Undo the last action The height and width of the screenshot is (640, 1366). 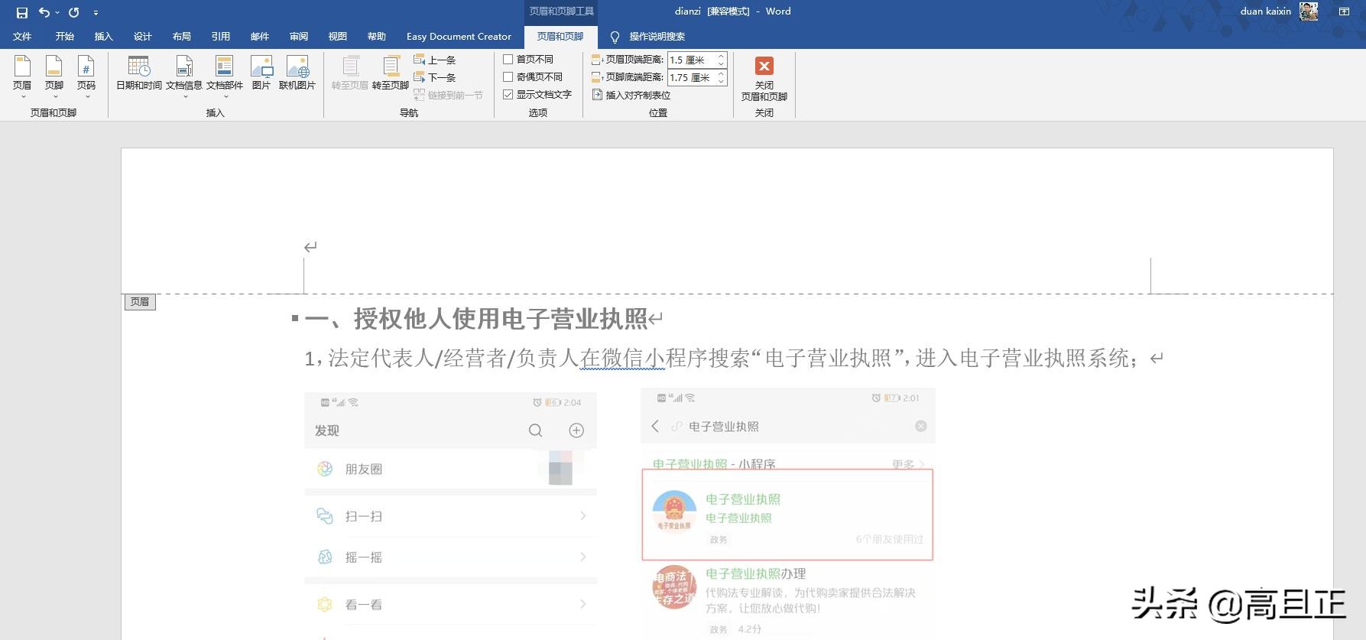44,12
